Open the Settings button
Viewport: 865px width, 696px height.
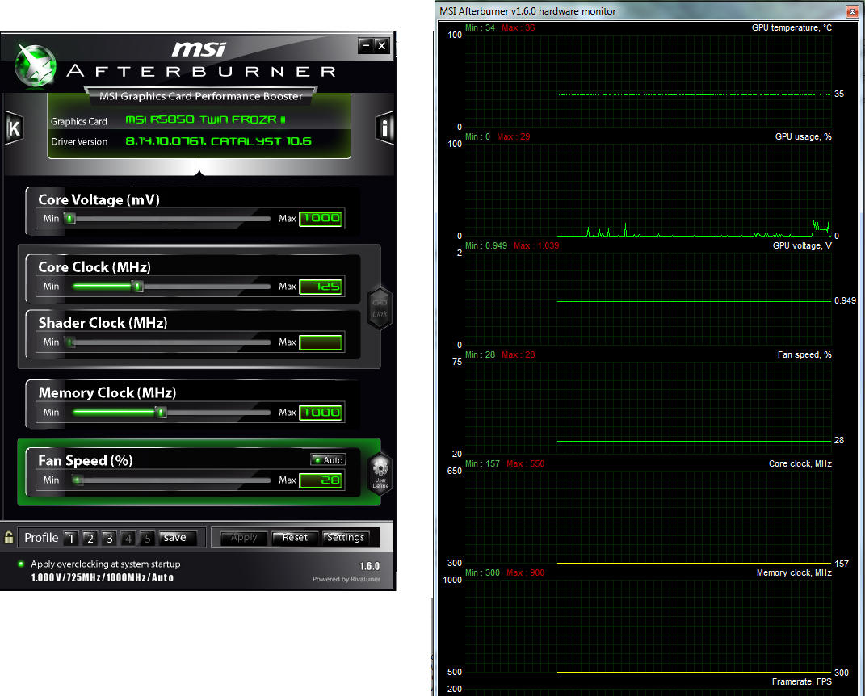click(x=346, y=538)
